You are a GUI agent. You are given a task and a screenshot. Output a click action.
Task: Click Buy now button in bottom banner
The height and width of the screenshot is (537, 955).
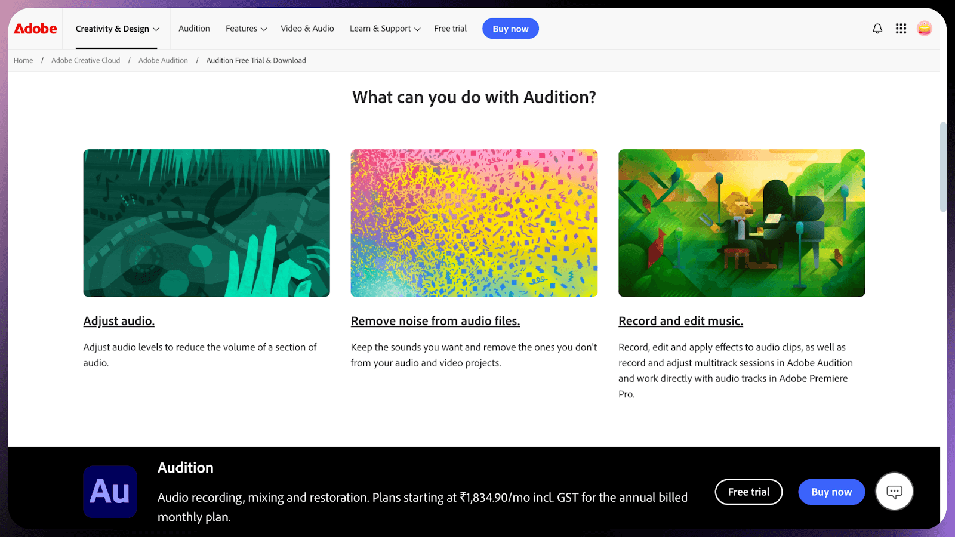point(831,492)
